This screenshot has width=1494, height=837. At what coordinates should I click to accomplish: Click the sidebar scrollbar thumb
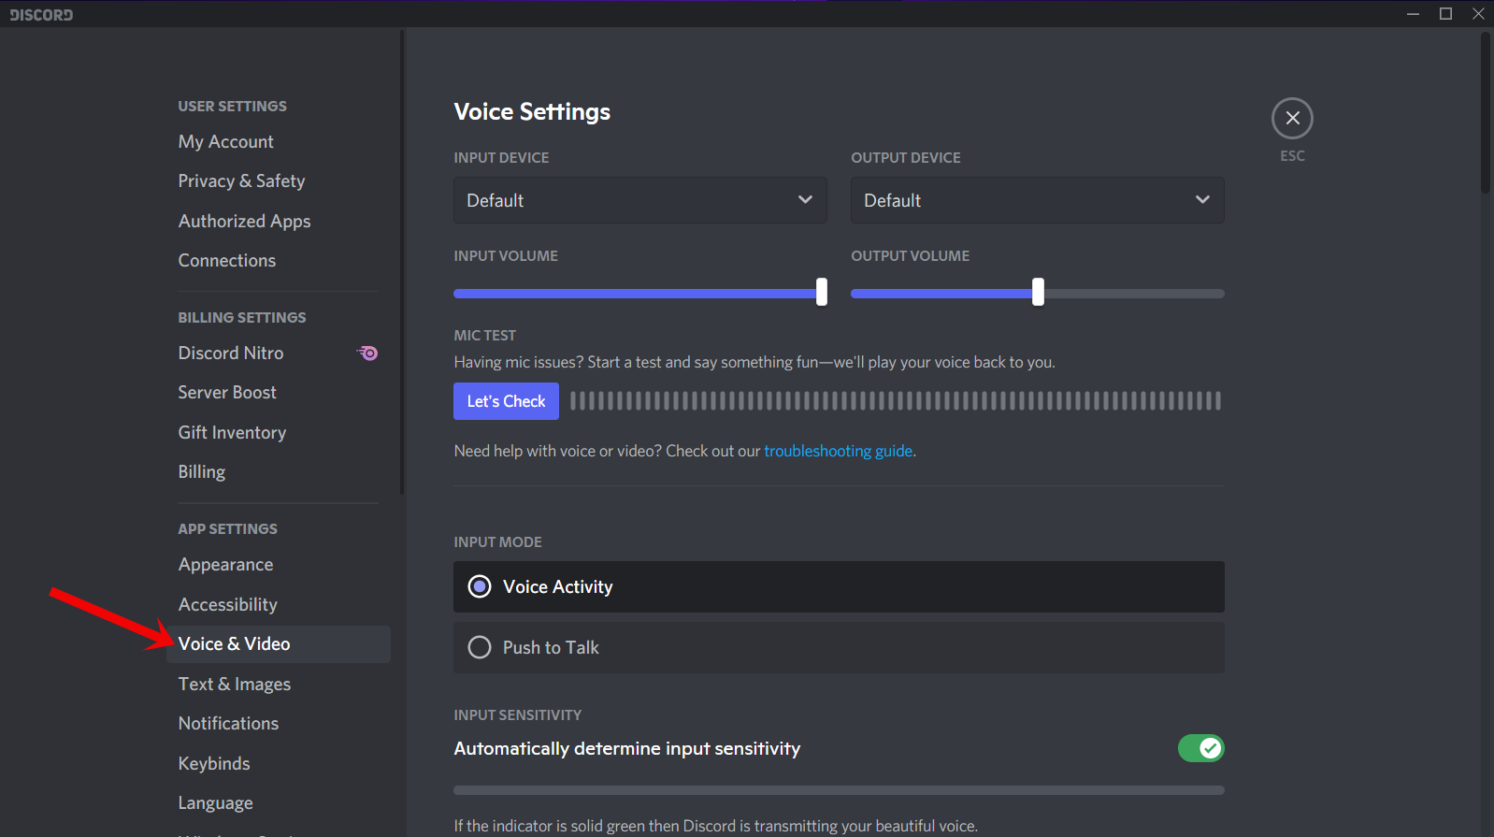coord(402,262)
